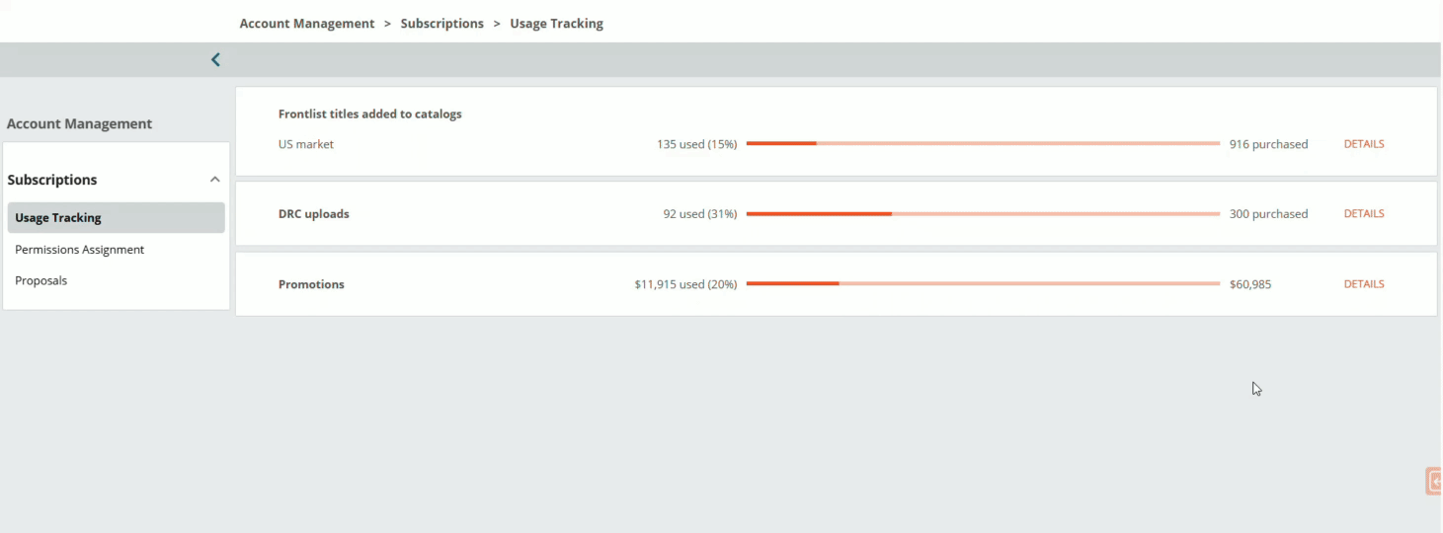Open DETAILS for Promotions
This screenshot has height=533, width=1443.
(1364, 284)
